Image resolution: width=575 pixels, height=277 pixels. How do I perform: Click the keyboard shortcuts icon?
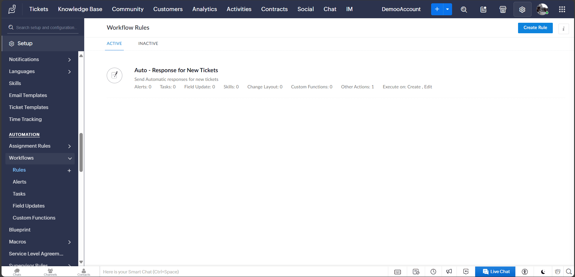point(398,272)
